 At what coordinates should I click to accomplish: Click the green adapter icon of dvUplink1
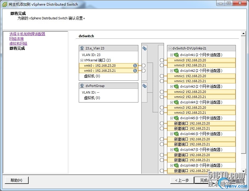(x=176, y=55)
